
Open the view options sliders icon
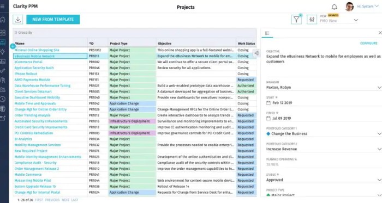(x=312, y=20)
